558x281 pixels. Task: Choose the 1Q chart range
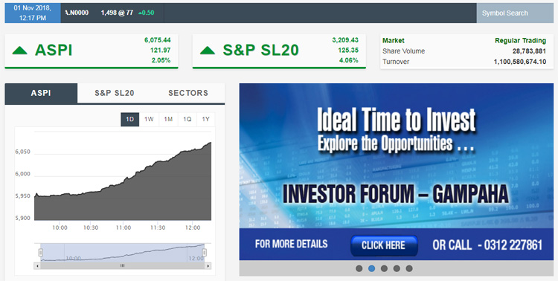click(187, 120)
